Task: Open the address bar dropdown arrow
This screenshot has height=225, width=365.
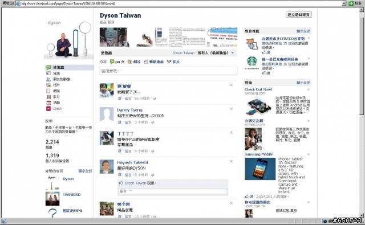Action: pos(344,3)
